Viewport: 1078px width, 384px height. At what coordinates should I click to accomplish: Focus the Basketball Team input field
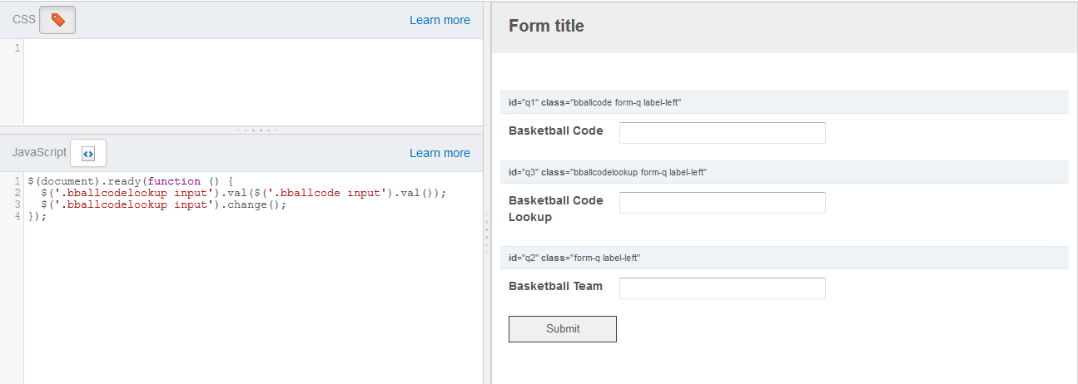tap(723, 288)
